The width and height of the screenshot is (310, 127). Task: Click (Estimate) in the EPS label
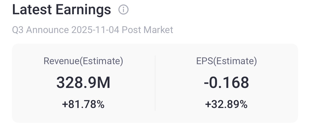pos(235,61)
